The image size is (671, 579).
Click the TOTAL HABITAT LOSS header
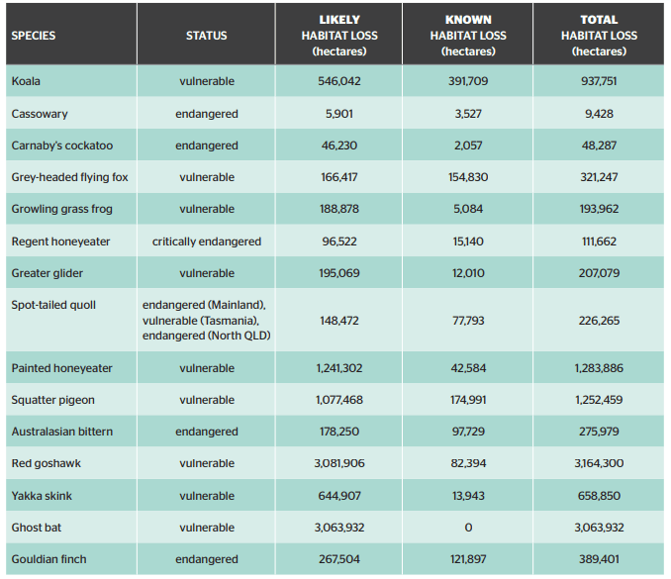[x=599, y=36]
